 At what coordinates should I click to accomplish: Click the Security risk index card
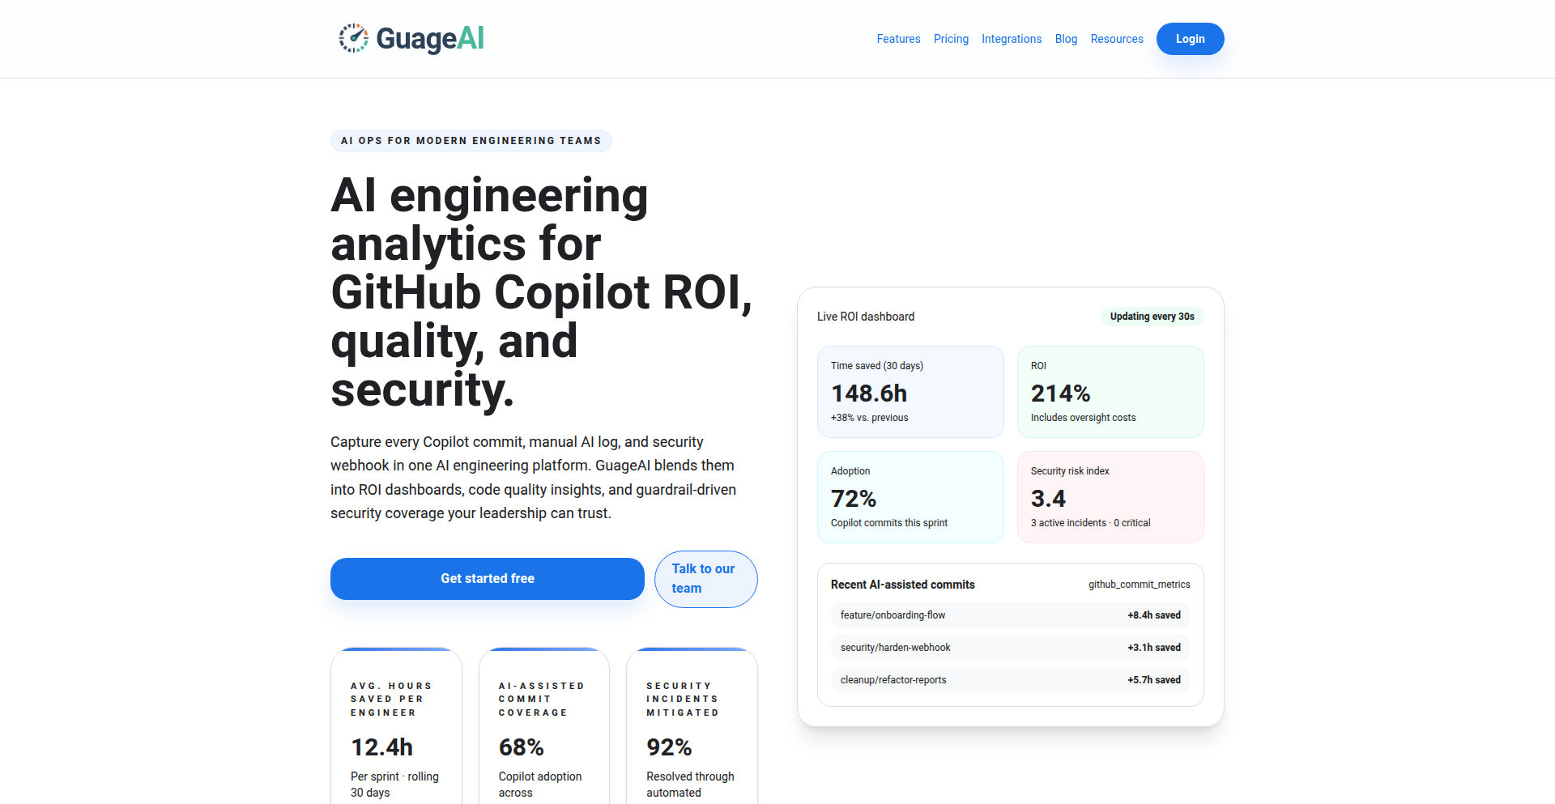pyautogui.click(x=1110, y=497)
